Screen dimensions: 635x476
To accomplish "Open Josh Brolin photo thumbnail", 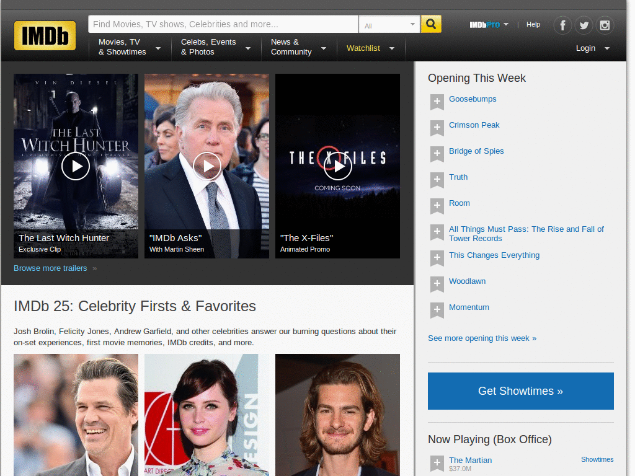I will pyautogui.click(x=76, y=415).
